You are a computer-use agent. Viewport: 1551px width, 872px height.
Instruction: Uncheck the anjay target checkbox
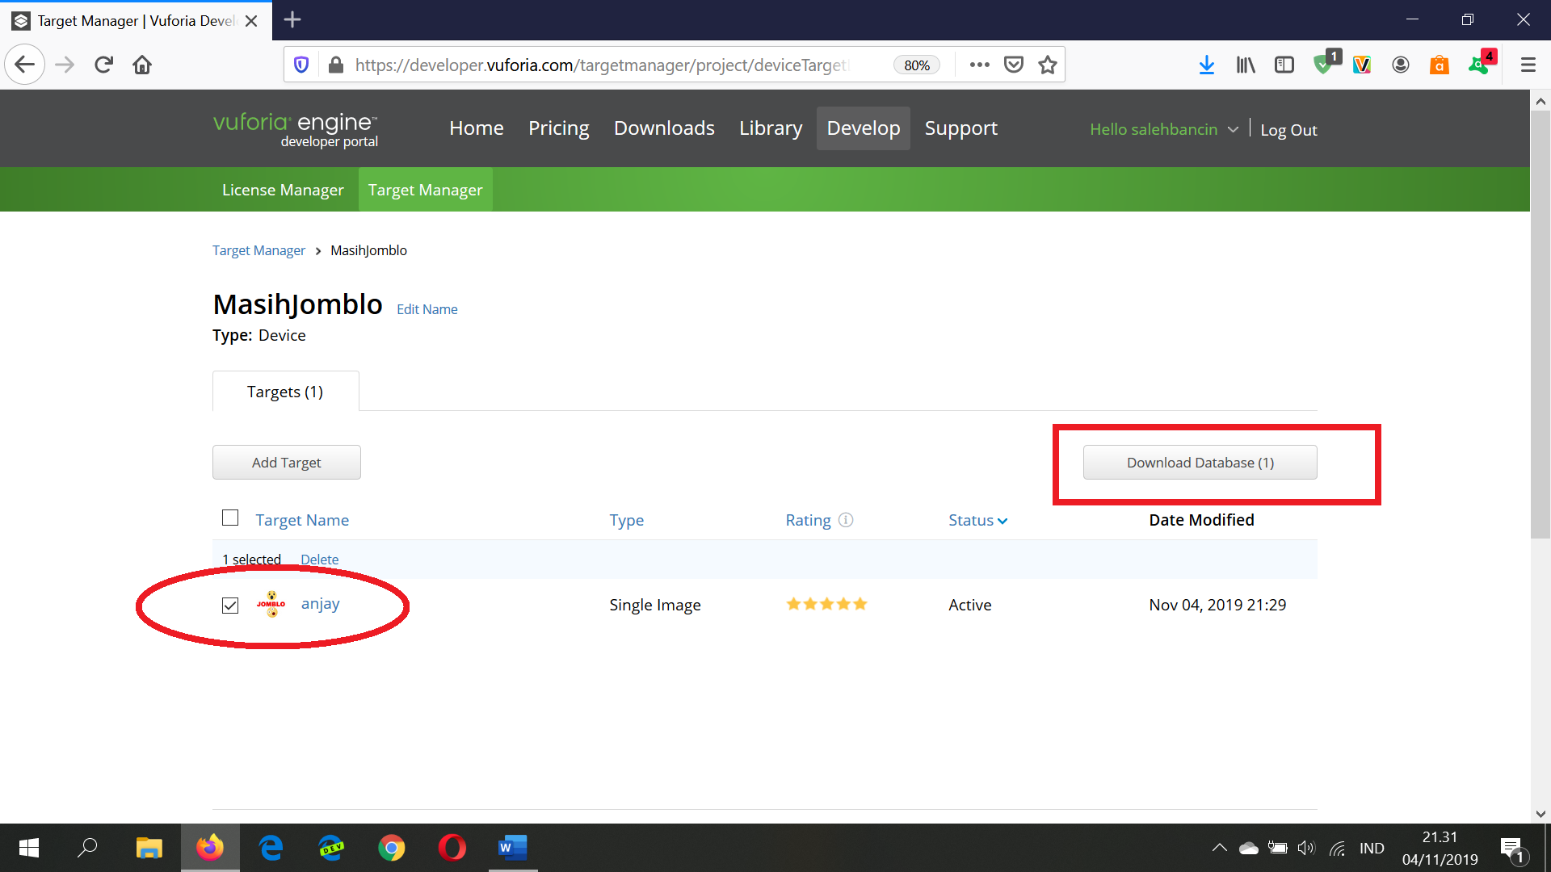[x=230, y=606]
